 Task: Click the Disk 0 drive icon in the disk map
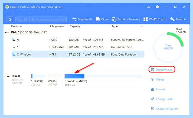[8, 76]
